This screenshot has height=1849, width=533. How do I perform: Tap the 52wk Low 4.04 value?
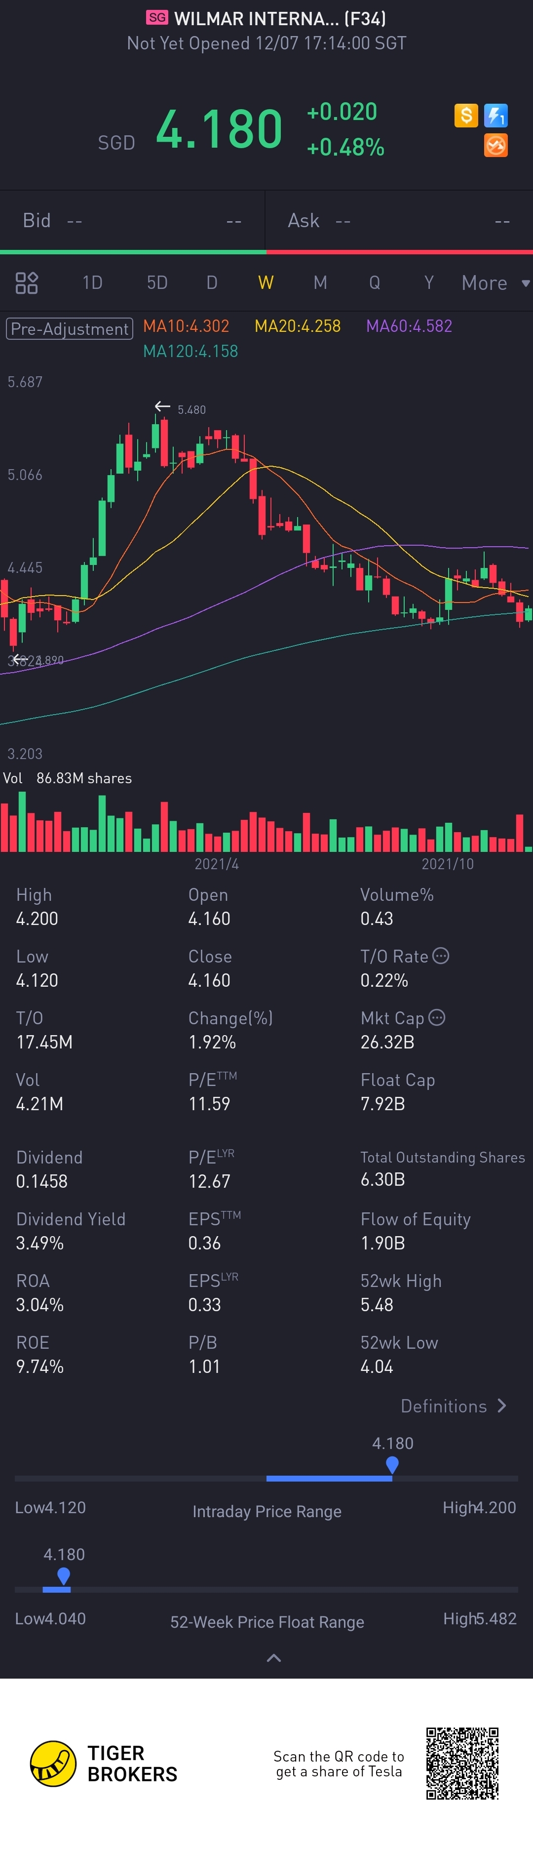pyautogui.click(x=377, y=1367)
